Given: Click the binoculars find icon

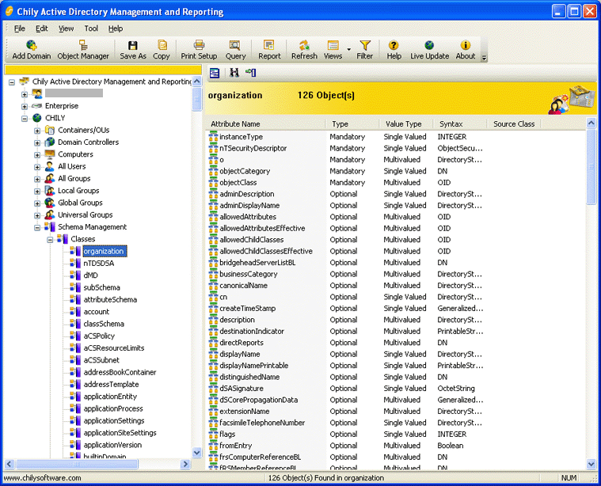Looking at the screenshot, I should click(x=234, y=73).
